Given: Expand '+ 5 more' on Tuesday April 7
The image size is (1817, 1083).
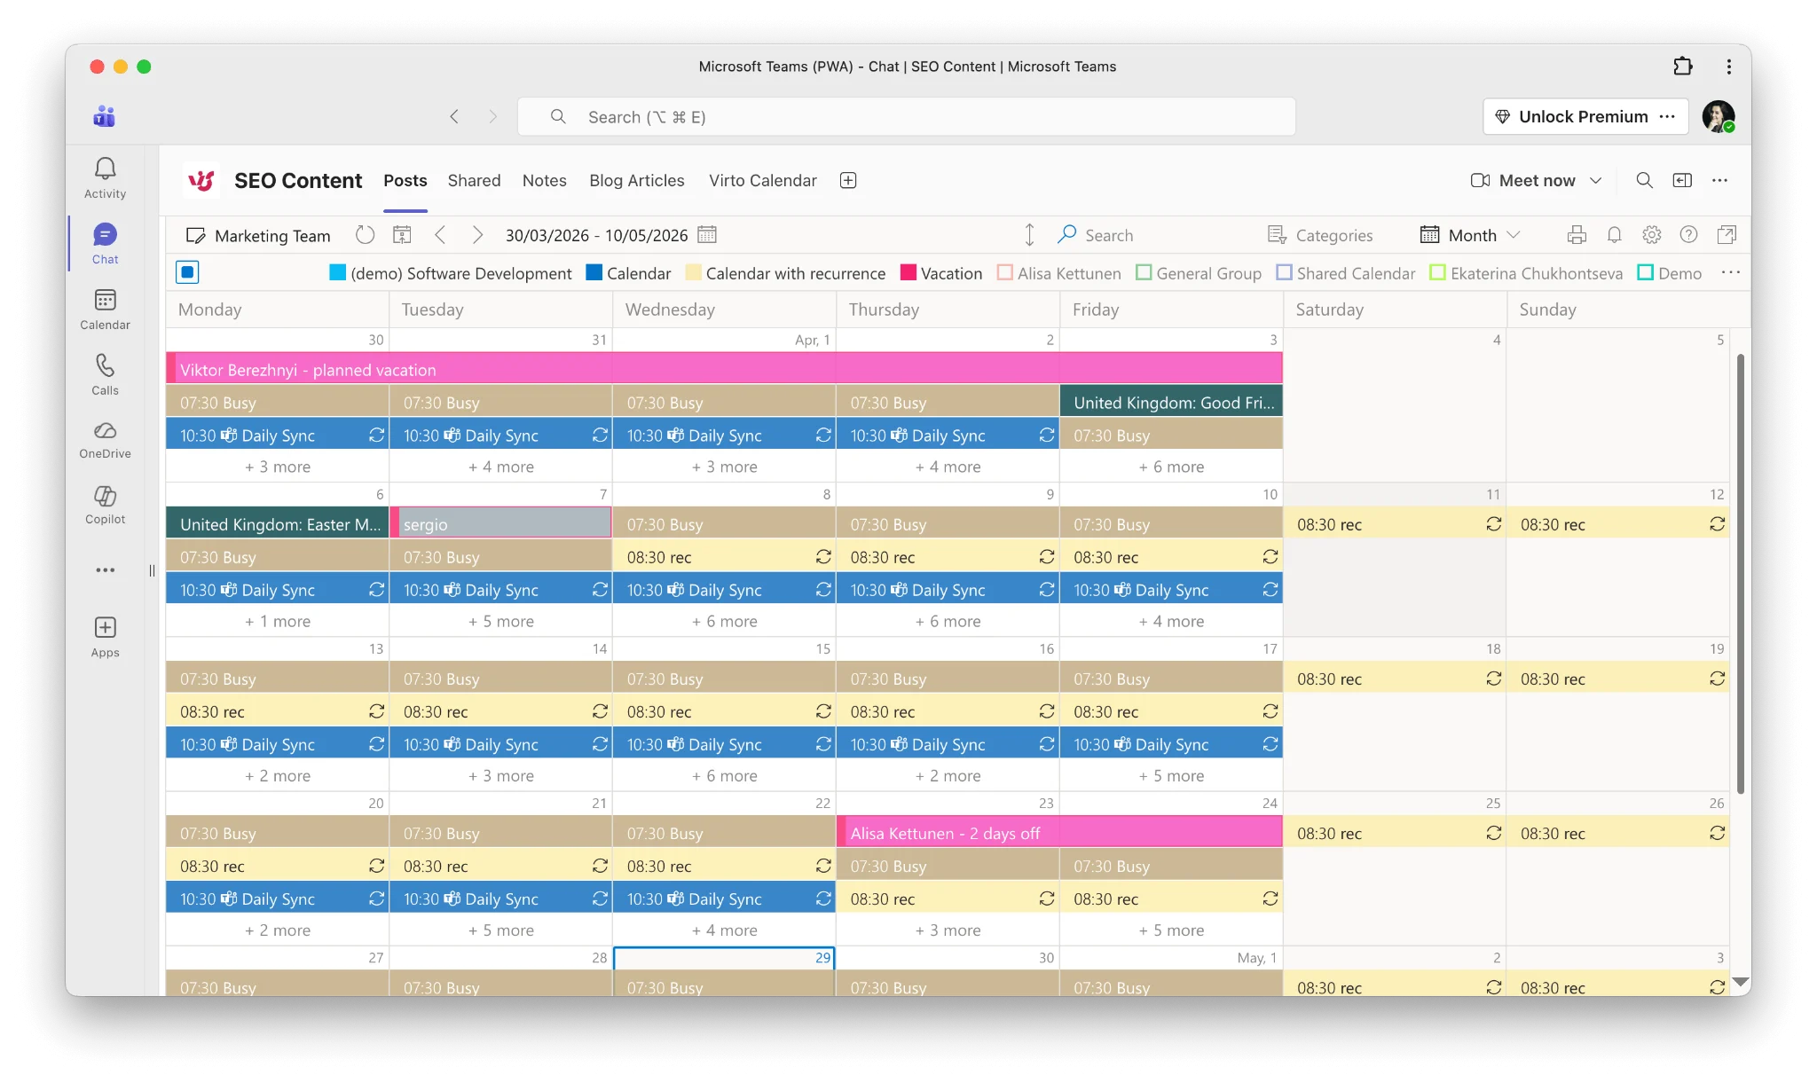Looking at the screenshot, I should pos(501,621).
